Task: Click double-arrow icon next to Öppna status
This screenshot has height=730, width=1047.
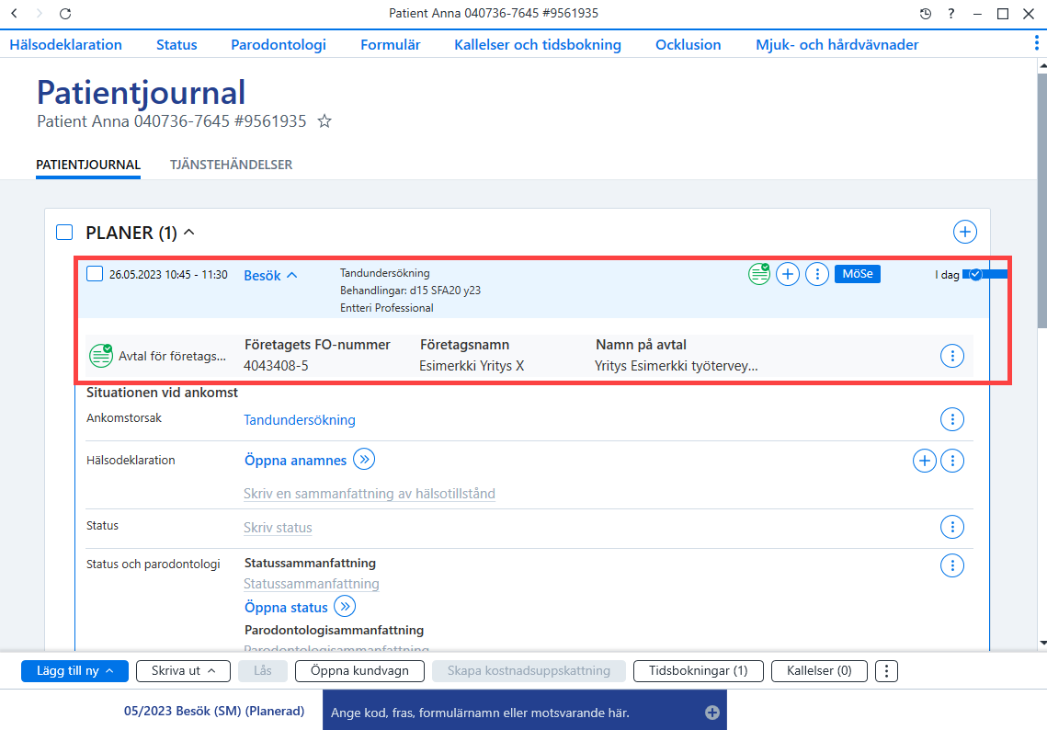Action: point(345,607)
